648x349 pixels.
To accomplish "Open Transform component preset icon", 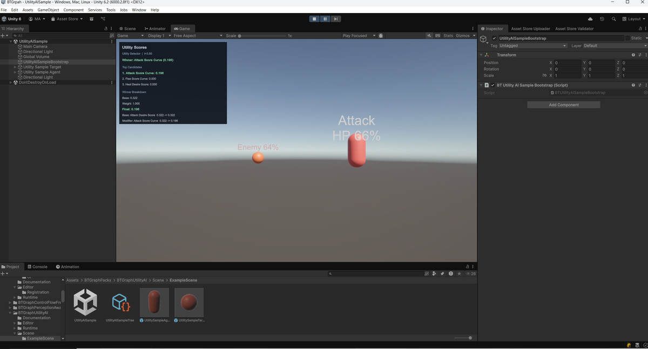I will pyautogui.click(x=640, y=55).
